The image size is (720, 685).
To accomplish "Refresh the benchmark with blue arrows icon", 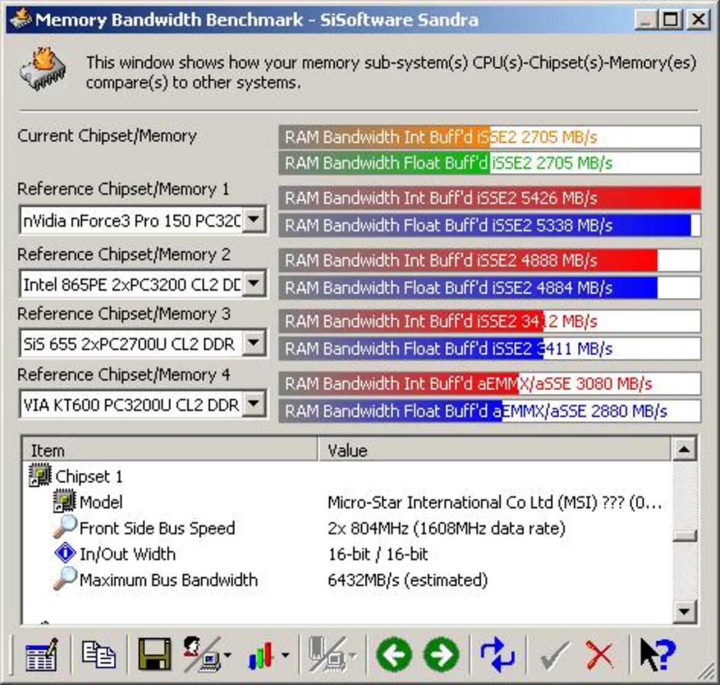I will [x=497, y=654].
